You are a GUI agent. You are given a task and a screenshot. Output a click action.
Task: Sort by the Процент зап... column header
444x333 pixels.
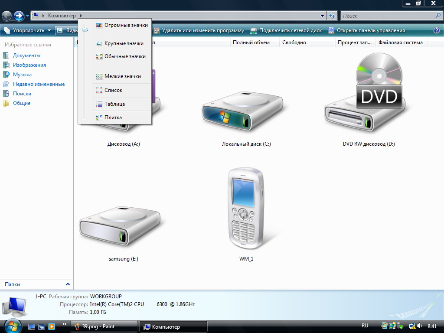pyautogui.click(x=356, y=42)
